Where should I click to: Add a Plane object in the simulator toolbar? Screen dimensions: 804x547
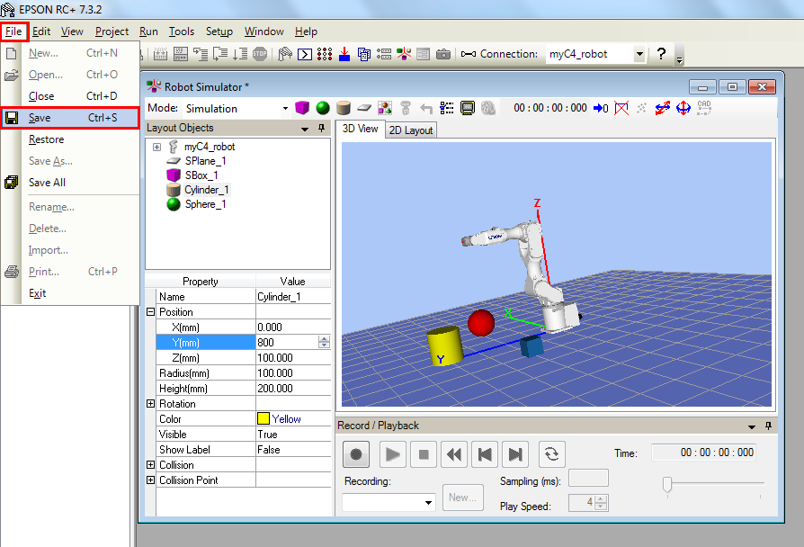tap(364, 107)
